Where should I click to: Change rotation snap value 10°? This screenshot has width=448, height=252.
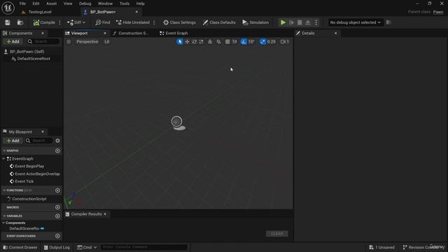pos(251,42)
